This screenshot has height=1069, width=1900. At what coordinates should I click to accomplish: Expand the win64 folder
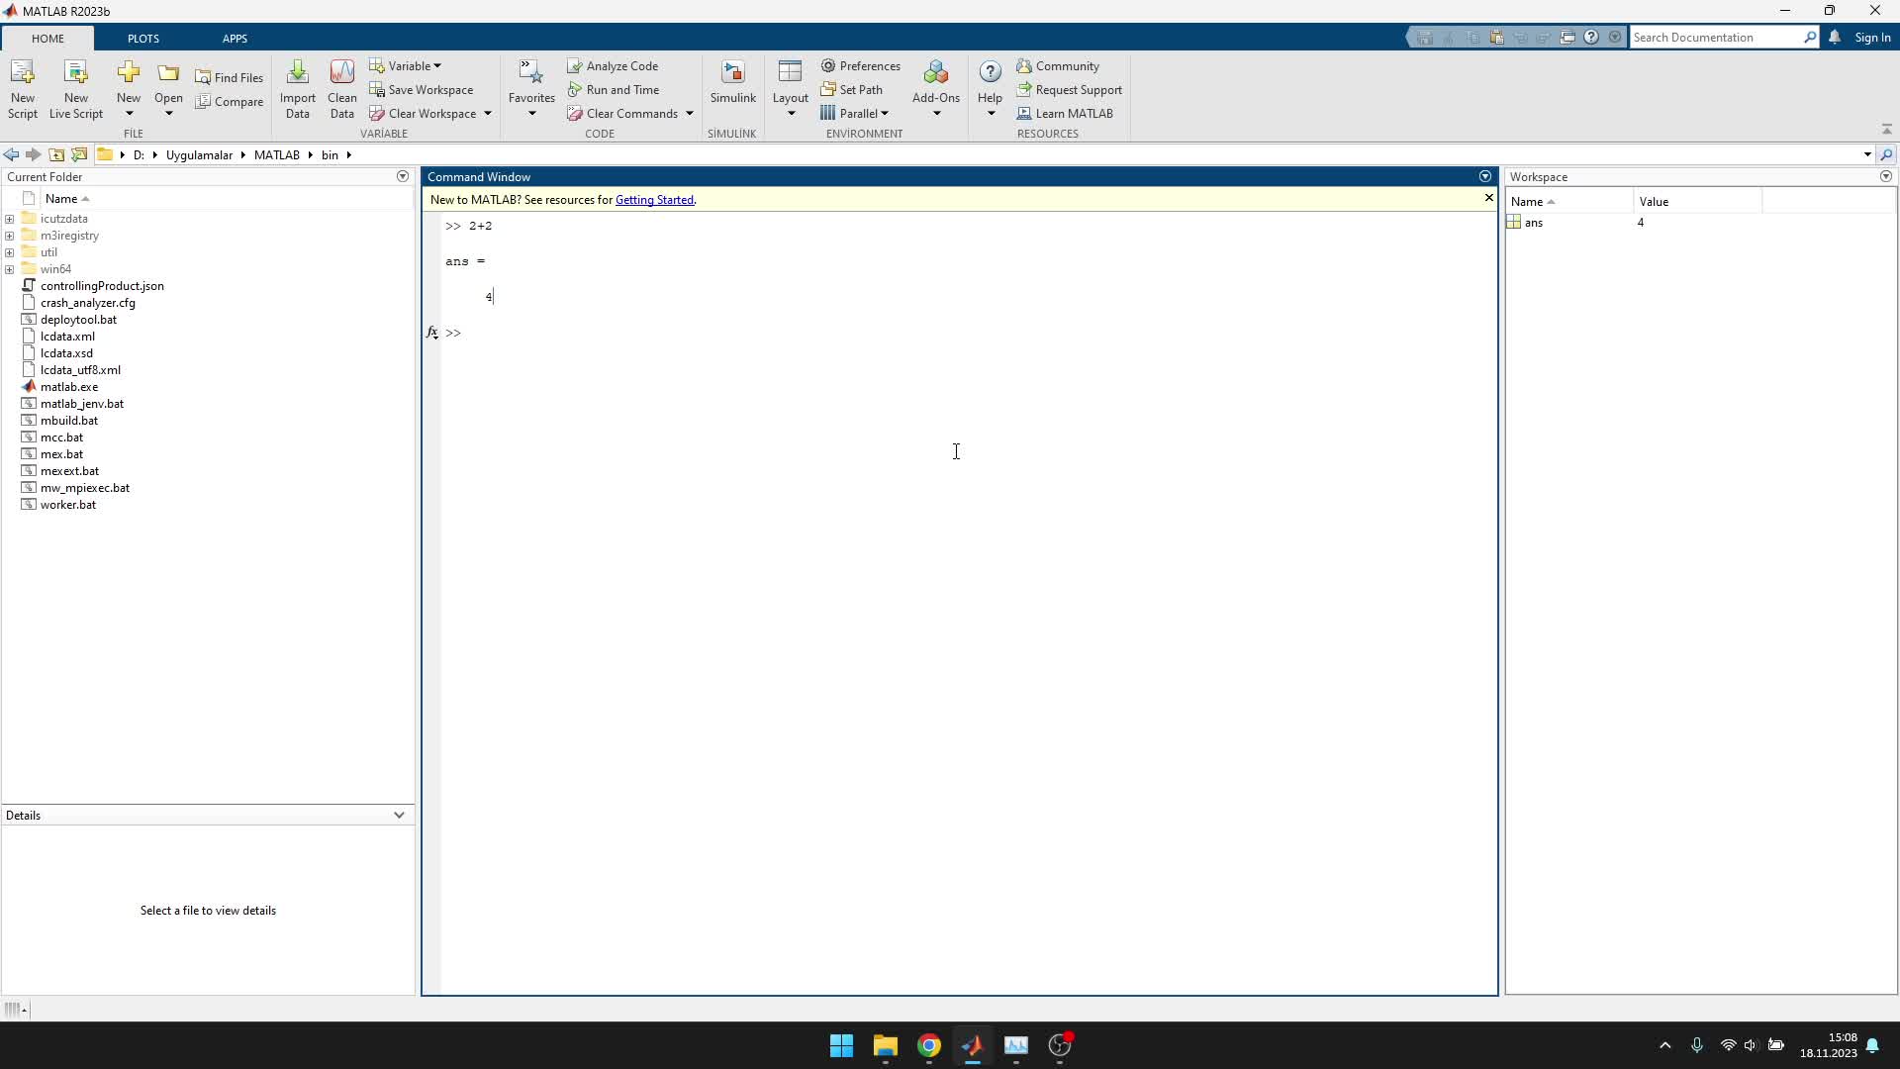9,269
